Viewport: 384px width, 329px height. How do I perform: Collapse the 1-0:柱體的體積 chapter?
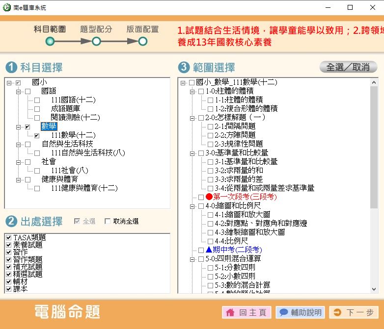192,92
